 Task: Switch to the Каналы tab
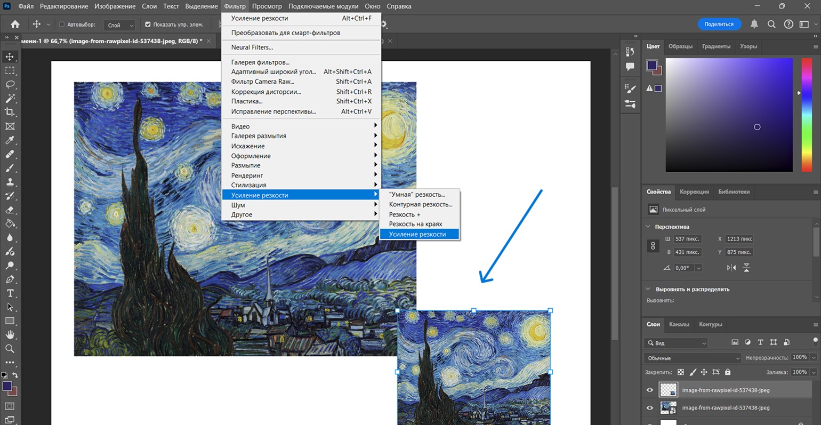679,324
